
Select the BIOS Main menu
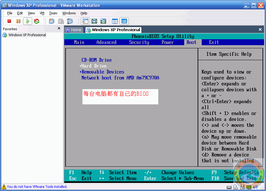[79, 42]
